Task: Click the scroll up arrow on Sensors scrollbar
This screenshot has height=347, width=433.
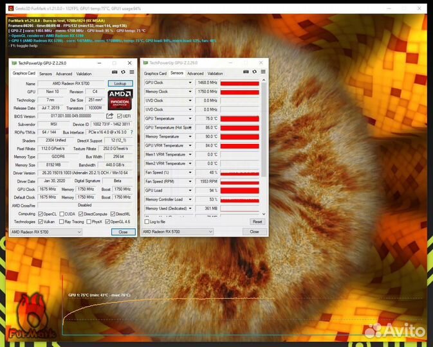Action: point(264,80)
